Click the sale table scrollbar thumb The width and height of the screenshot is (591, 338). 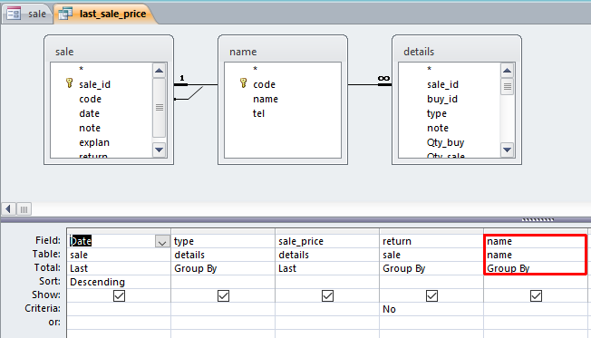[x=159, y=108]
